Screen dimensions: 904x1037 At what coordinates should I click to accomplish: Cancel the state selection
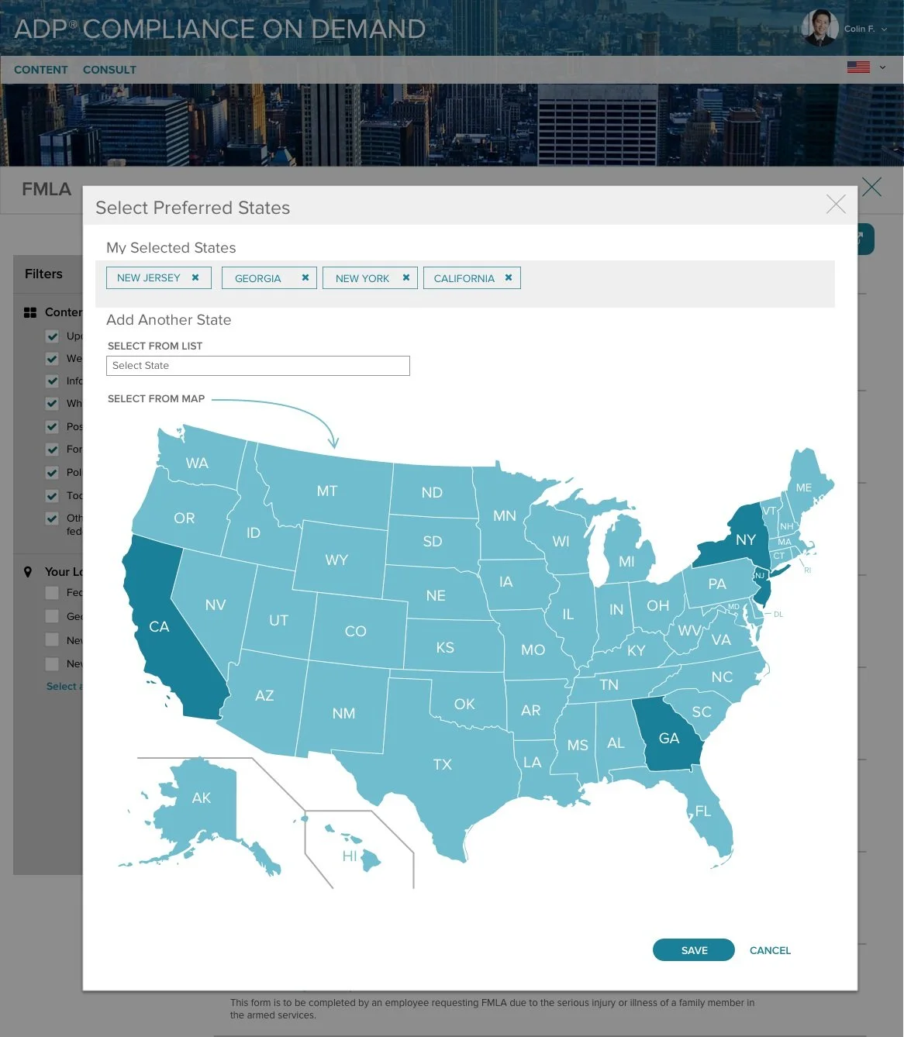(770, 950)
